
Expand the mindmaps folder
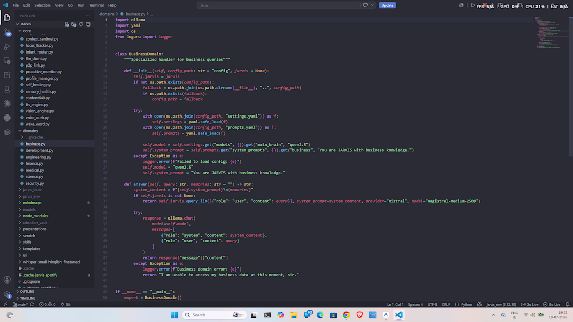[32, 203]
